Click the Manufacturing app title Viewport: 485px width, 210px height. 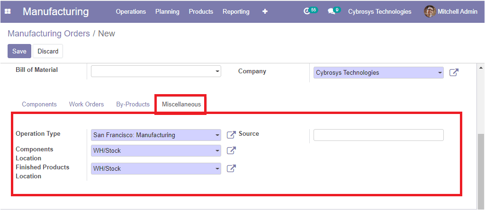[56, 11]
